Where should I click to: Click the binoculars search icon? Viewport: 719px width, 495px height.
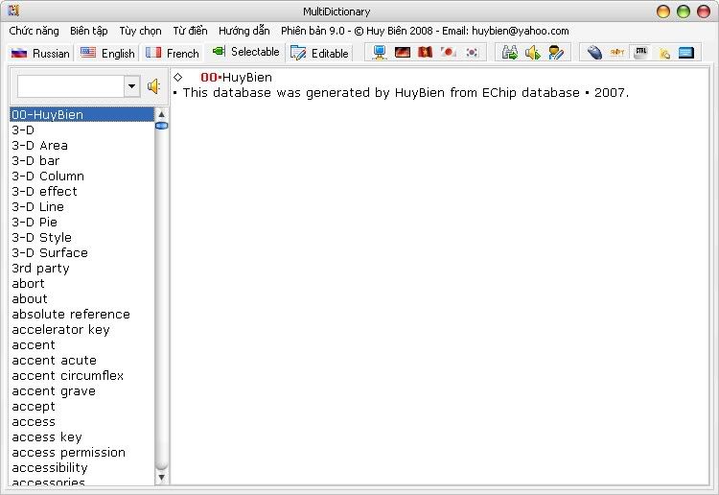coord(510,52)
